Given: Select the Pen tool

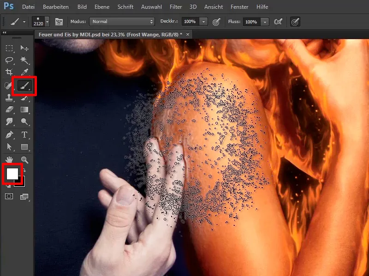Looking at the screenshot, I should click(9, 135).
